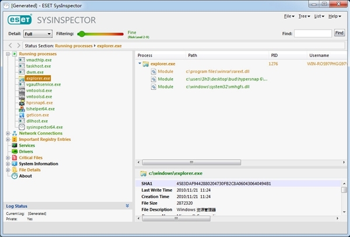350x237 pixels.
Task: Collapse the Log Status panel
Action: [127, 206]
